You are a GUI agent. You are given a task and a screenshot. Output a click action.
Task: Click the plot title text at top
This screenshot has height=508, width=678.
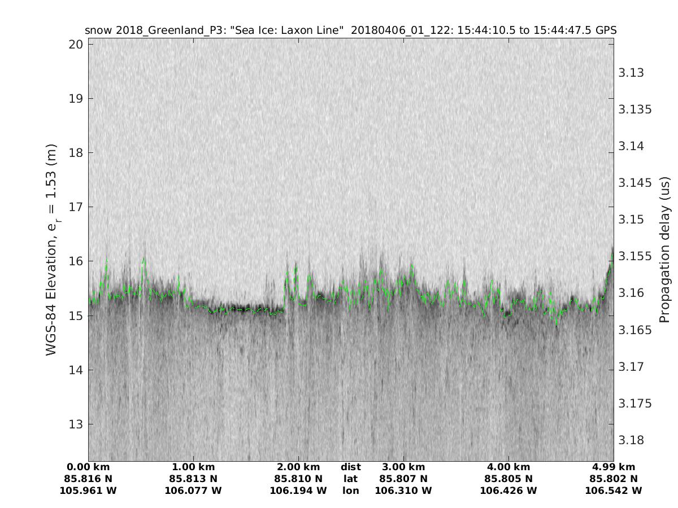[x=350, y=30]
